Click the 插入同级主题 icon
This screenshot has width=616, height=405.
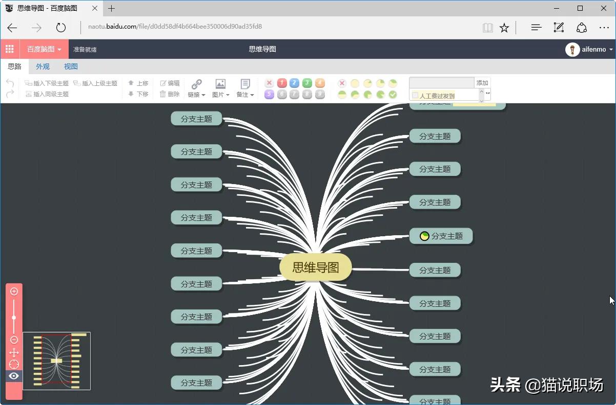[47, 94]
